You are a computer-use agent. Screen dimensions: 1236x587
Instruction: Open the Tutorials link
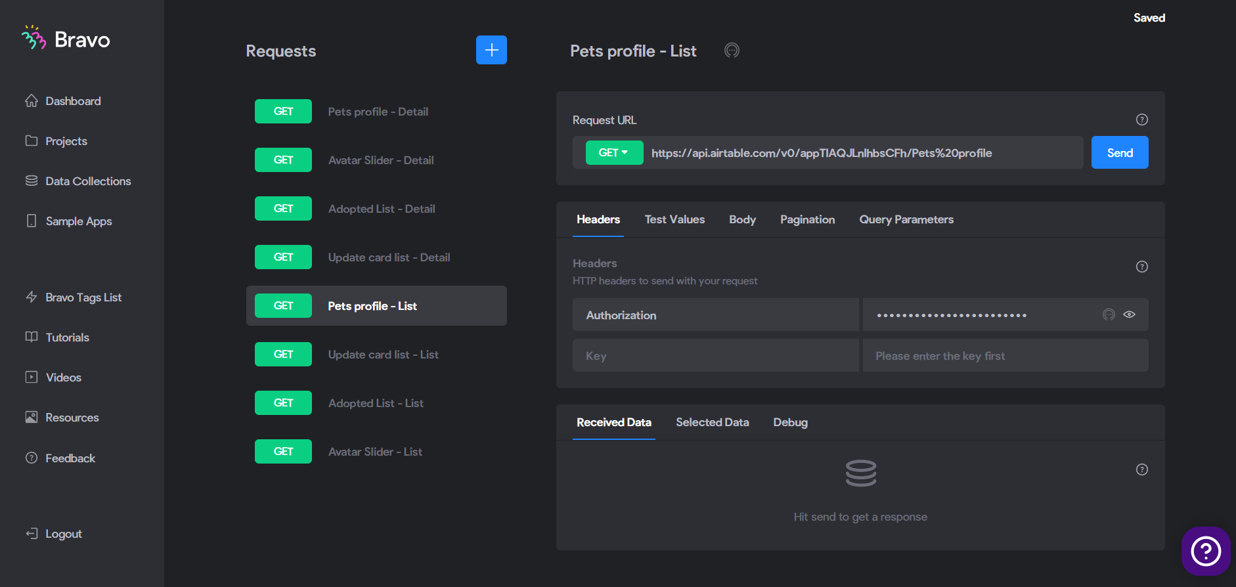pos(67,337)
